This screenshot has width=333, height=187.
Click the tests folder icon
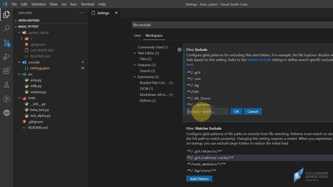[x=24, y=98]
